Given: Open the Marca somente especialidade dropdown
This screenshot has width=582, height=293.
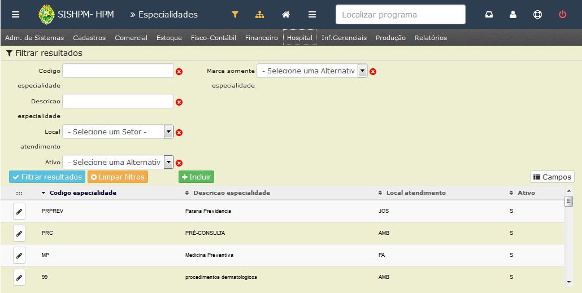Looking at the screenshot, I should 312,71.
